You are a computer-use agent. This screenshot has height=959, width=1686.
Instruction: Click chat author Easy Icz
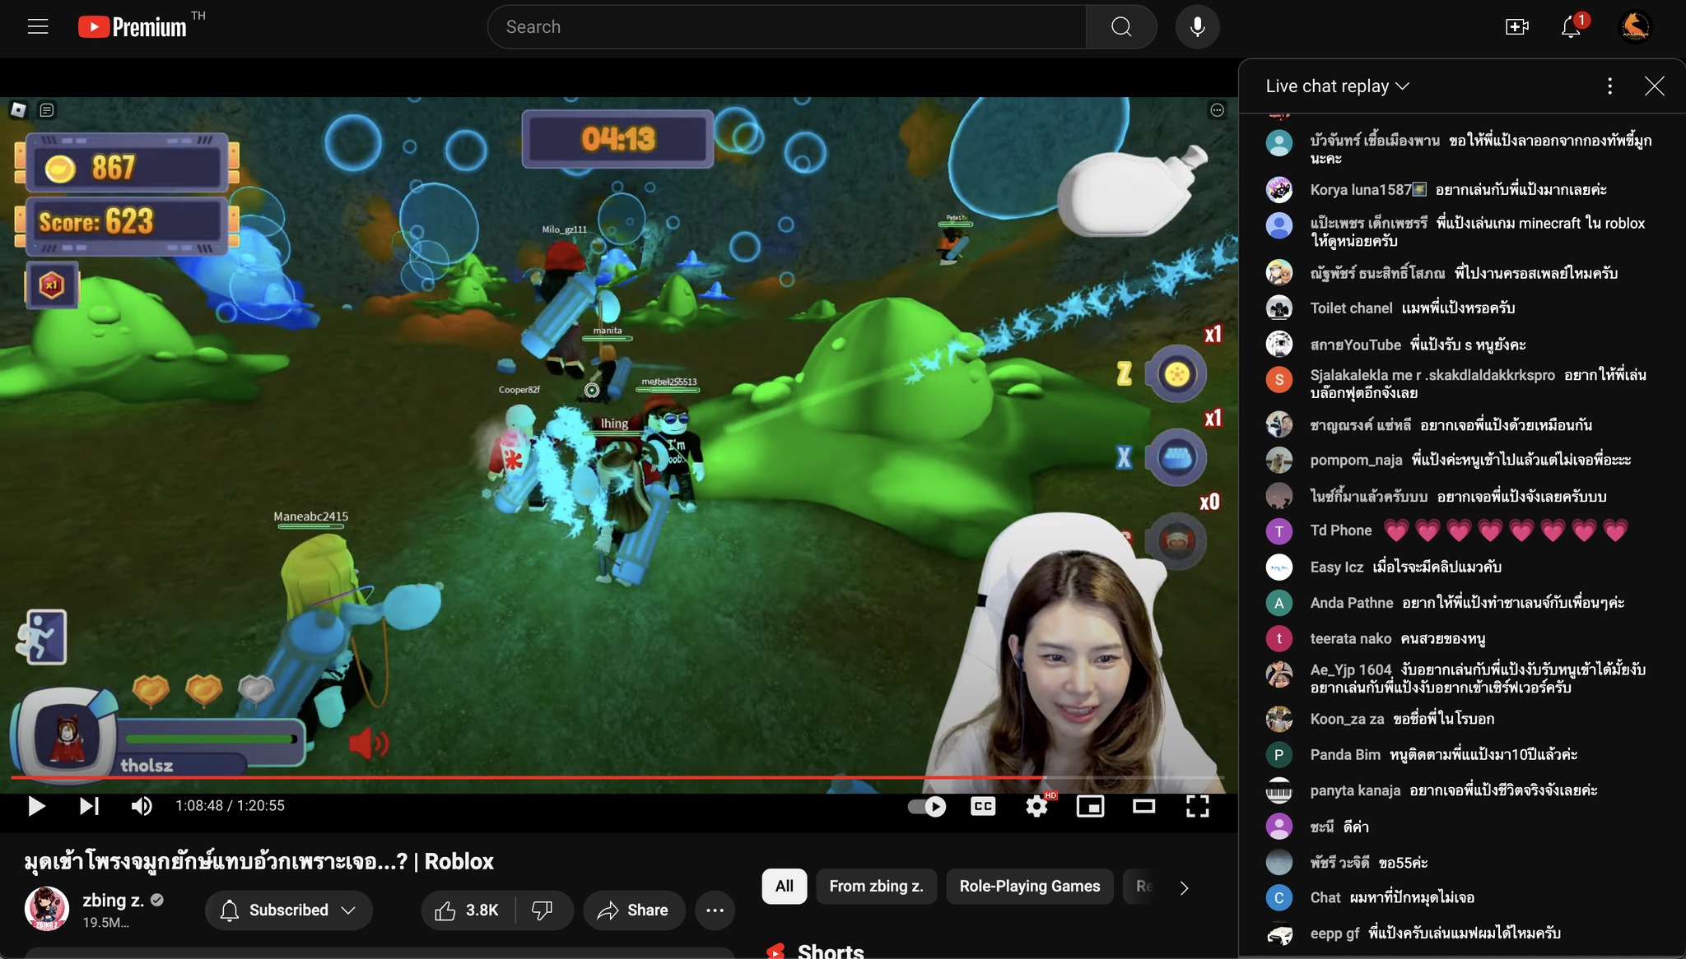coord(1336,567)
